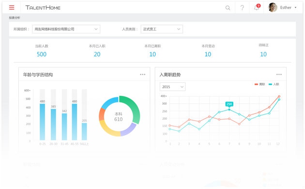Click the 当前人数 value 500
This screenshot has height=189, width=305.
click(42, 54)
